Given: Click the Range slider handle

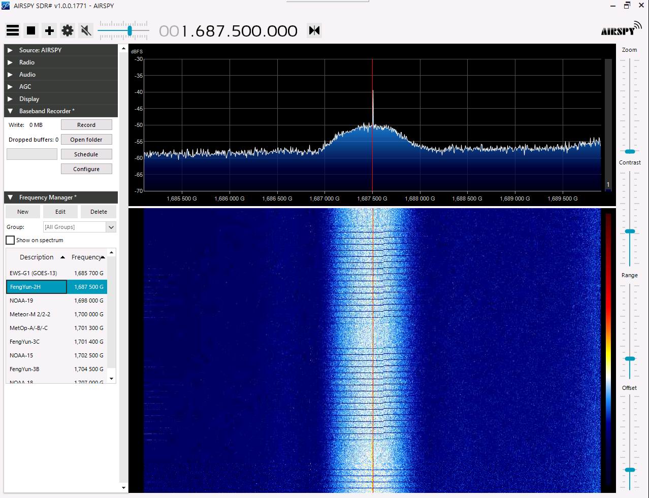Looking at the screenshot, I should click(630, 358).
